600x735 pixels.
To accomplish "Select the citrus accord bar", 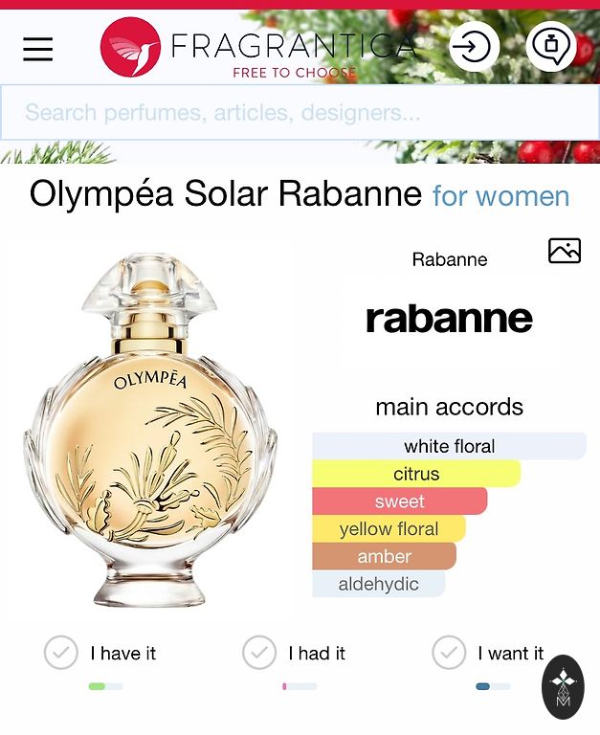I will coord(416,474).
